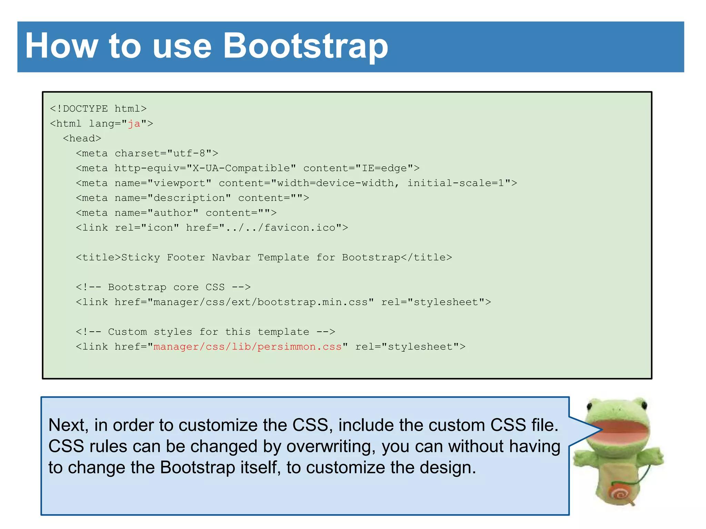Click the 'Custom styles for this template' comment
Image resolution: width=706 pixels, height=529 pixels.
click(205, 332)
